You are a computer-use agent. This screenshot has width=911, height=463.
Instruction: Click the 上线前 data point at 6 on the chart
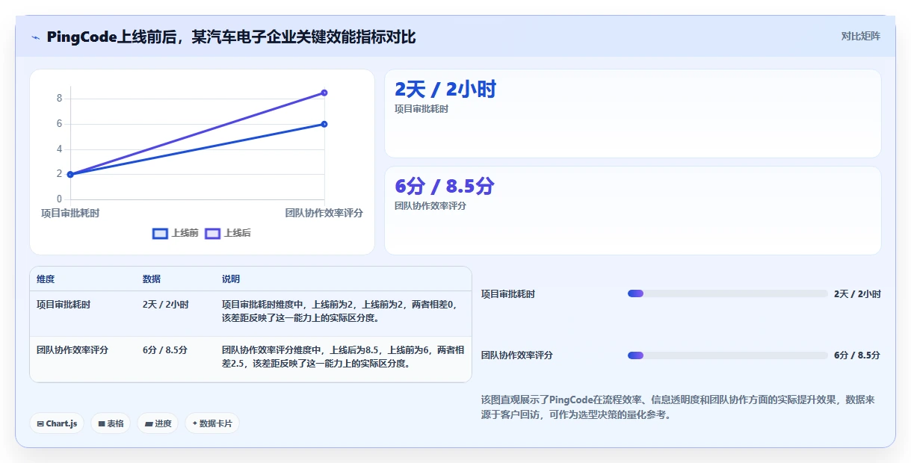point(324,124)
